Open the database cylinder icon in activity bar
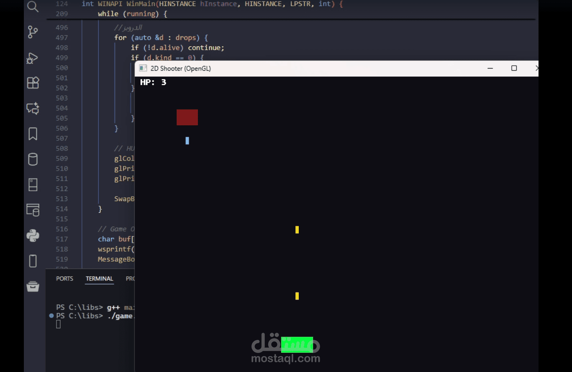 33,159
